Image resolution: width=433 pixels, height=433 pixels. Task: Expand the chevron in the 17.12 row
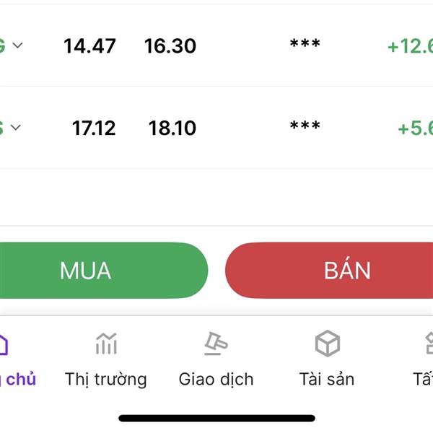[16, 128]
